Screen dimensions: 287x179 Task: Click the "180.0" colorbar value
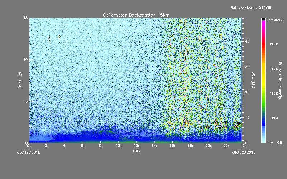click(x=274, y=69)
